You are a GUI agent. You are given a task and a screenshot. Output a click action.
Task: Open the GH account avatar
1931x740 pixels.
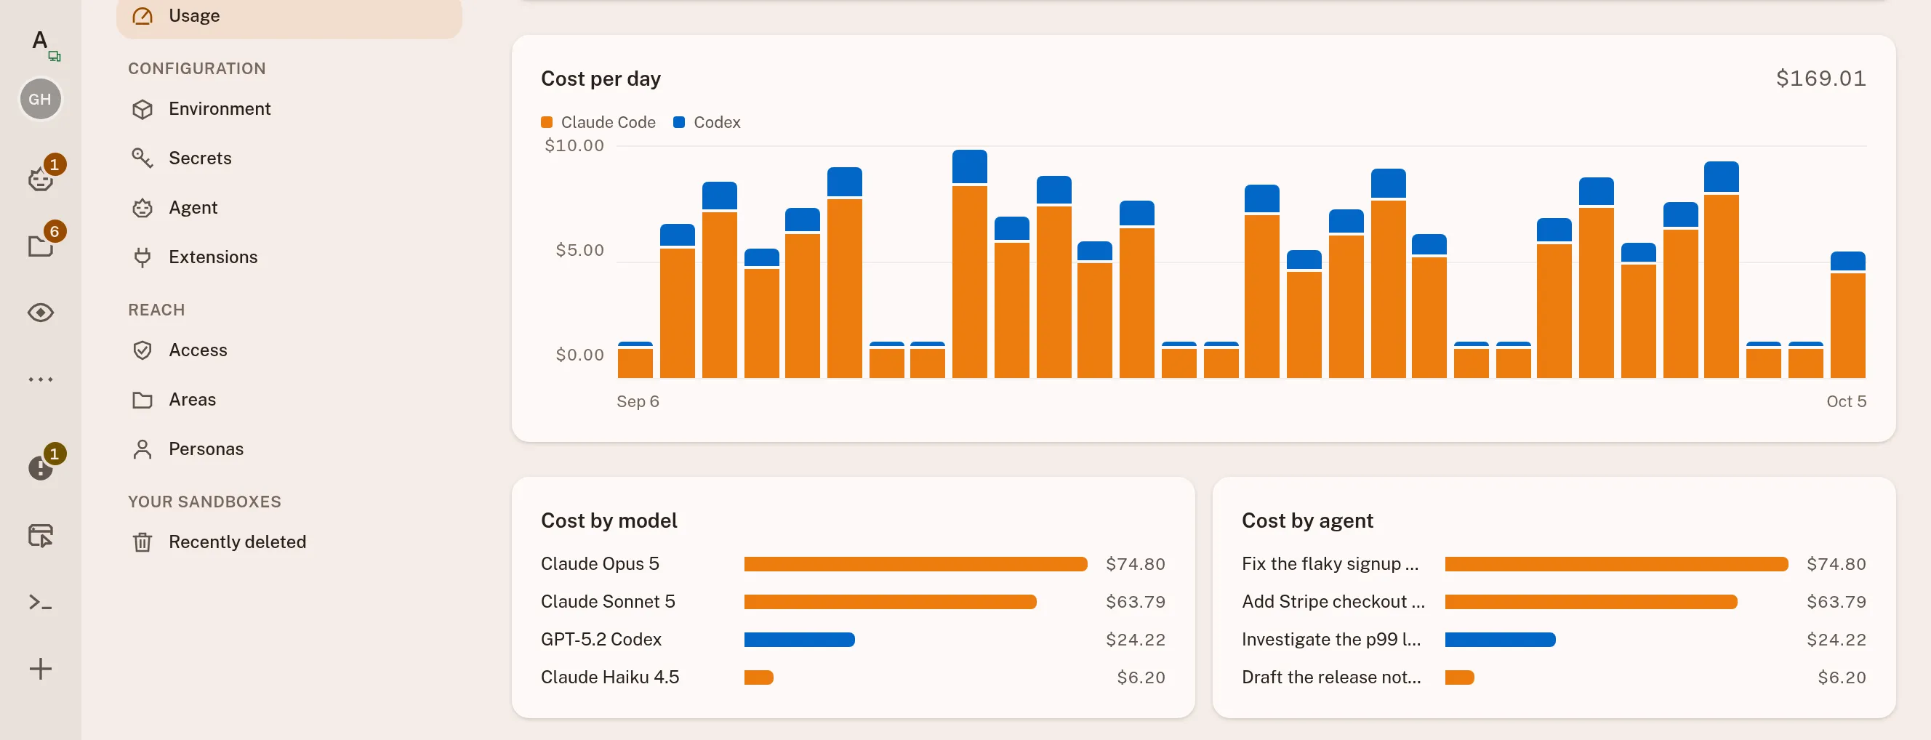coord(41,99)
